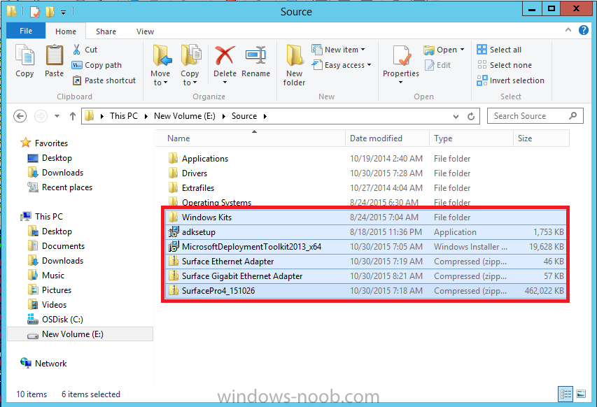Open the New item dropdown
The image size is (597, 407).
pos(338,50)
